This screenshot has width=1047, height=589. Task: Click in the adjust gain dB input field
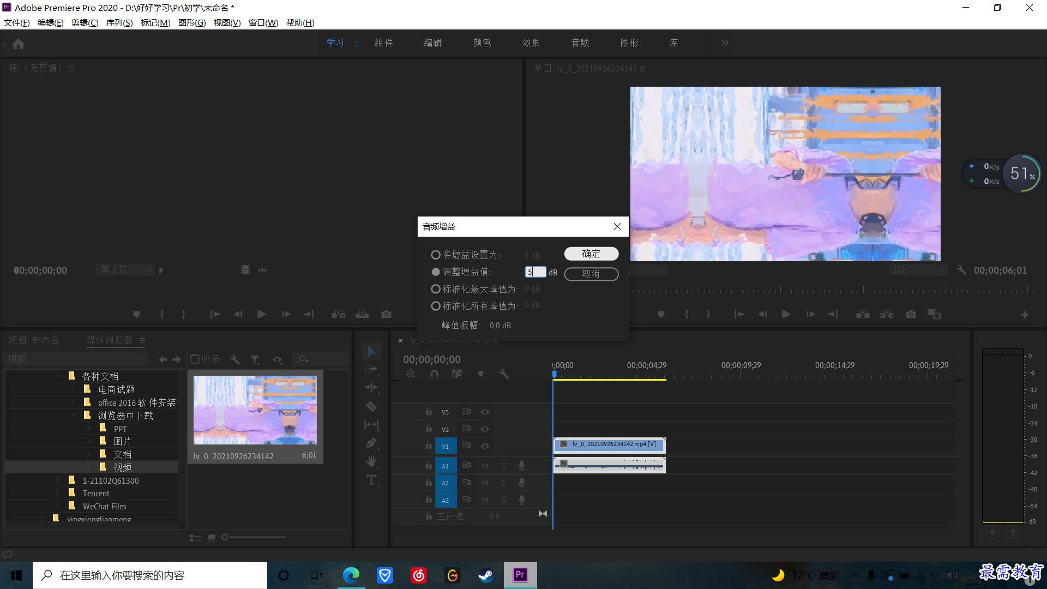[535, 272]
